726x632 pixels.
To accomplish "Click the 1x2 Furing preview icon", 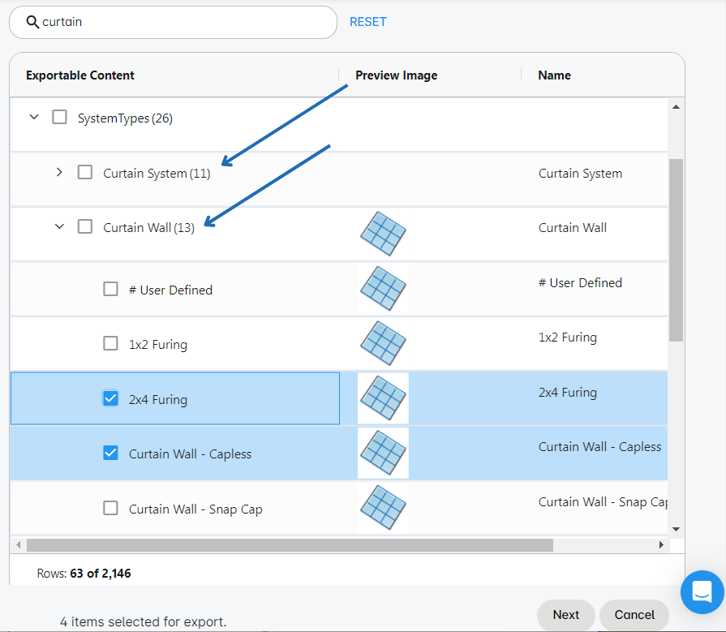I will coord(383,343).
